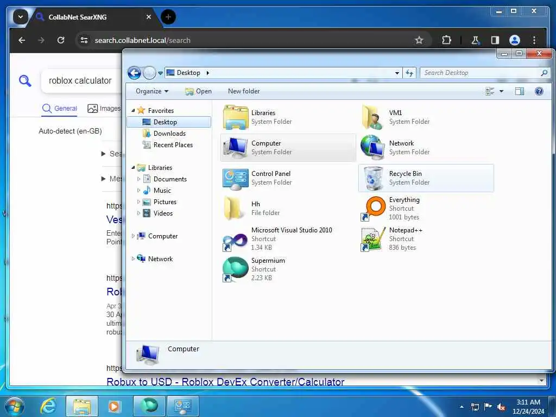Open the browser Labs flask icon
556x417 pixels.
[x=475, y=40]
